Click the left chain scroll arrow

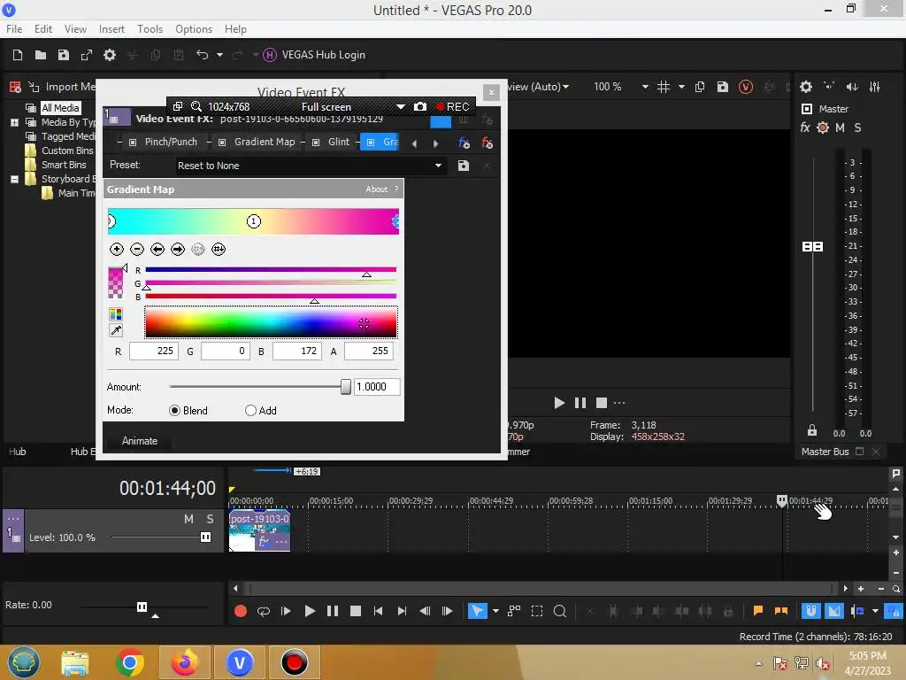[414, 143]
